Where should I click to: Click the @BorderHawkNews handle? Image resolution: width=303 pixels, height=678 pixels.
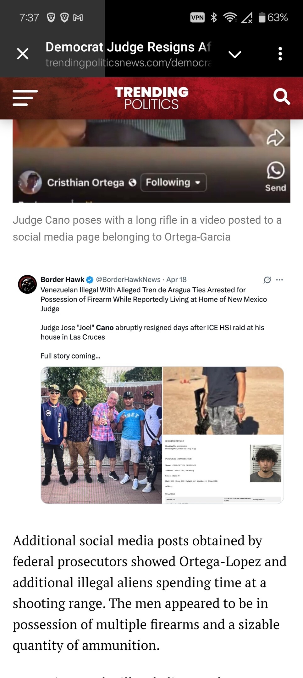pyautogui.click(x=128, y=279)
